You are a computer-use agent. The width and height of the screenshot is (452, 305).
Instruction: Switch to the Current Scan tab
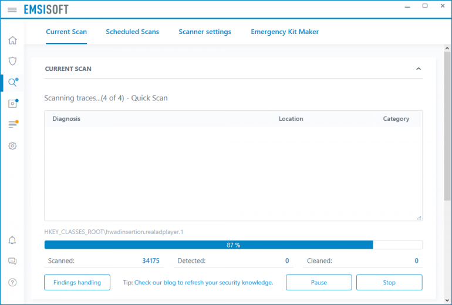66,32
